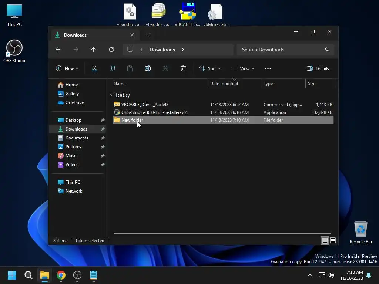Screen dimensions: 379x284
Task: Go forward with the right arrow
Action: click(x=76, y=50)
